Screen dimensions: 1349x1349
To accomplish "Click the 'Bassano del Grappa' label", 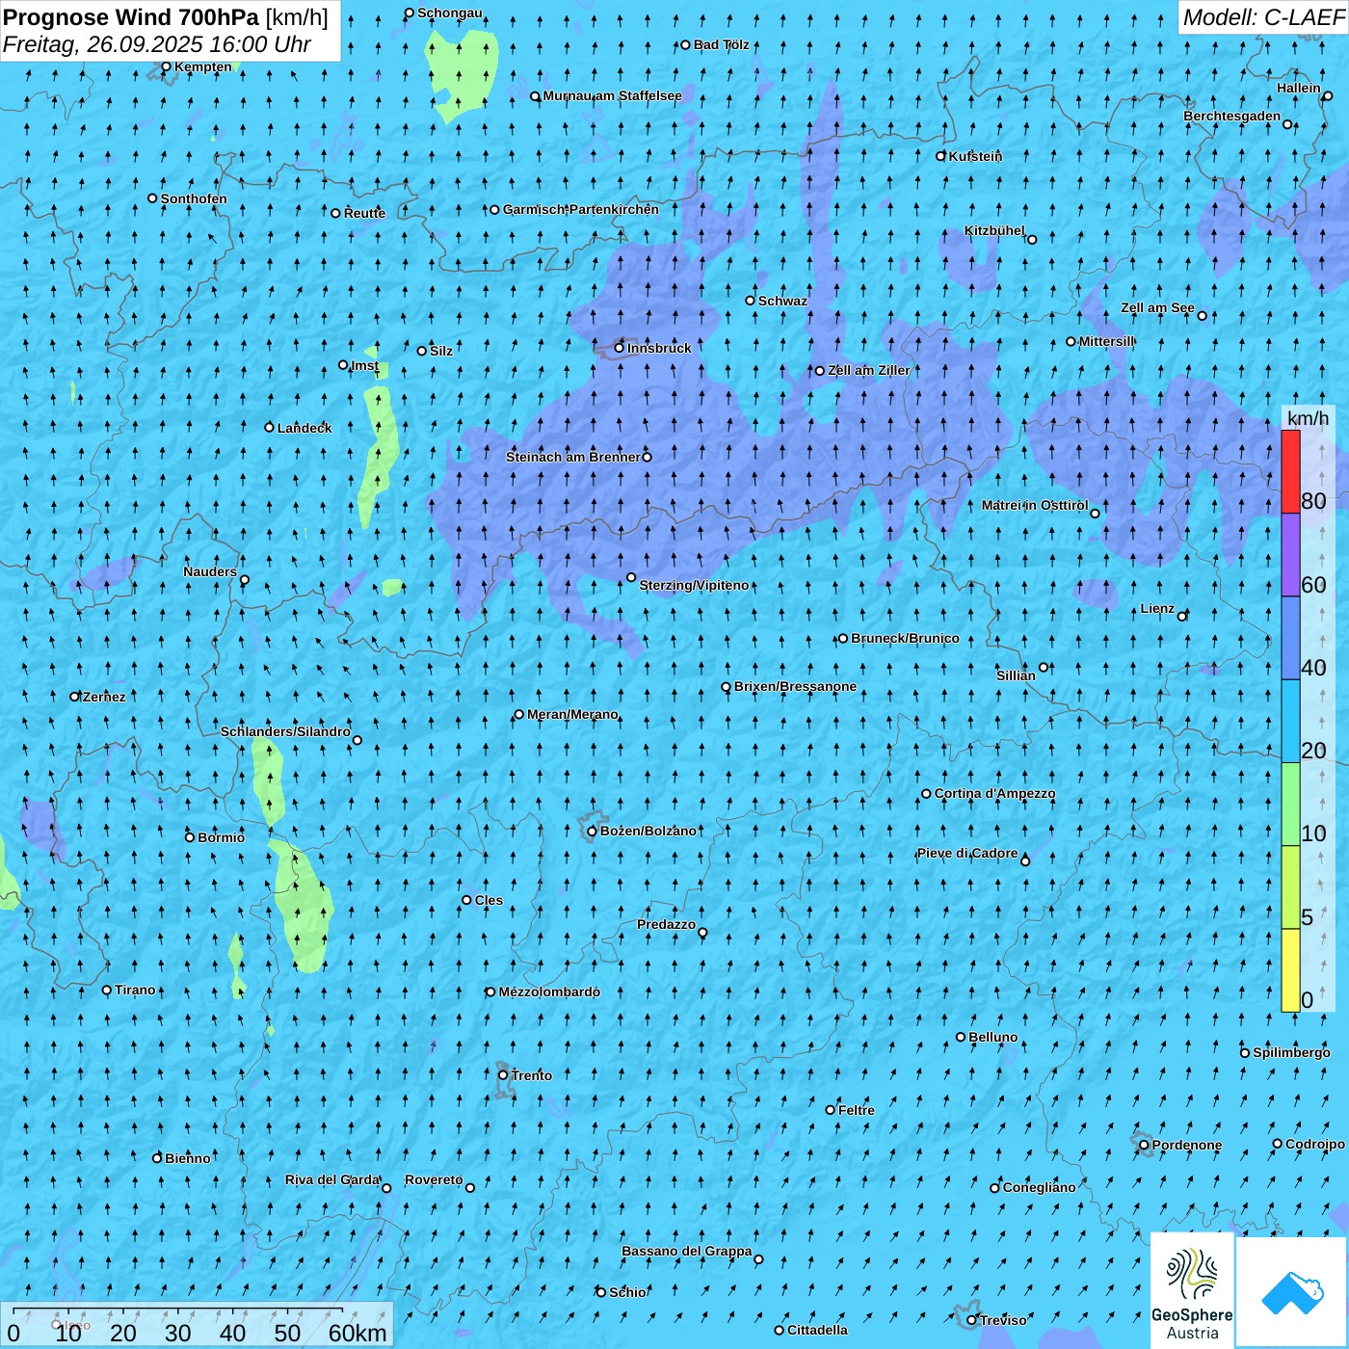I will click(686, 1251).
